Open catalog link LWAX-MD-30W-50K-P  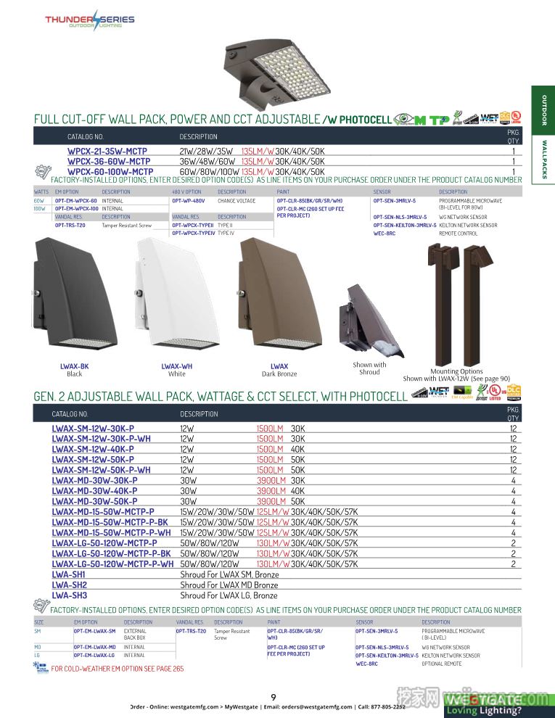(x=94, y=501)
